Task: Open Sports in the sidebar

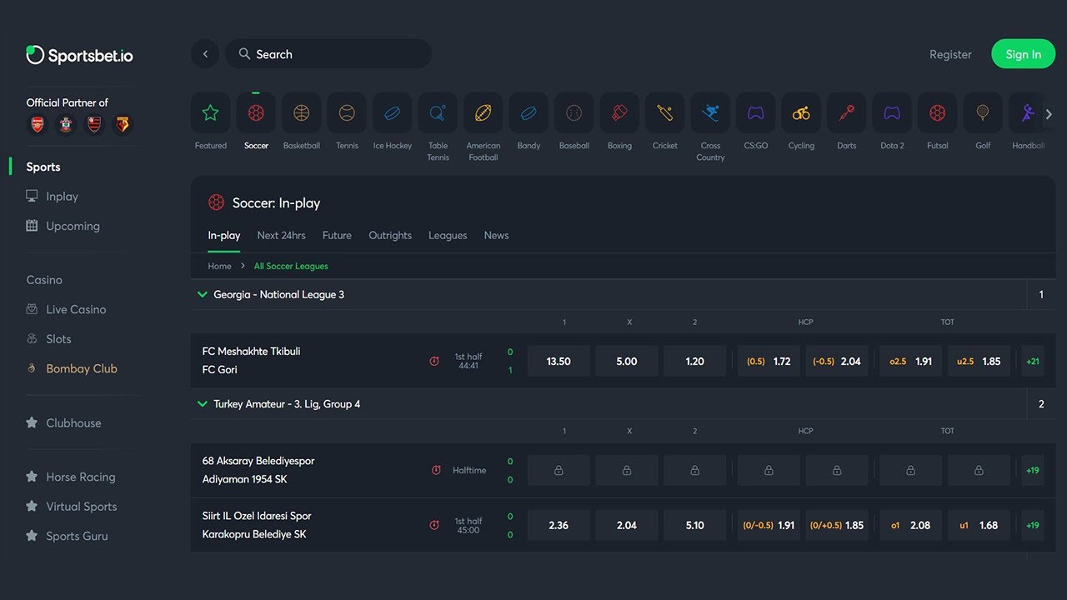Action: click(x=43, y=167)
